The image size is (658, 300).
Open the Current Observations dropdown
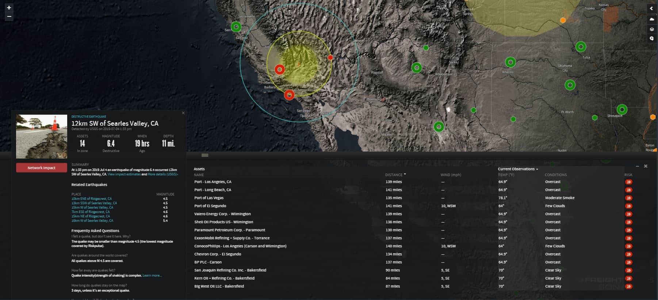point(518,169)
